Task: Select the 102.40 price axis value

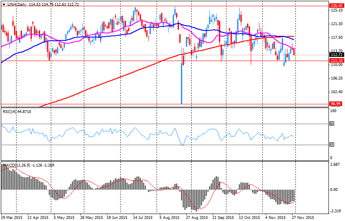Action: (337, 92)
